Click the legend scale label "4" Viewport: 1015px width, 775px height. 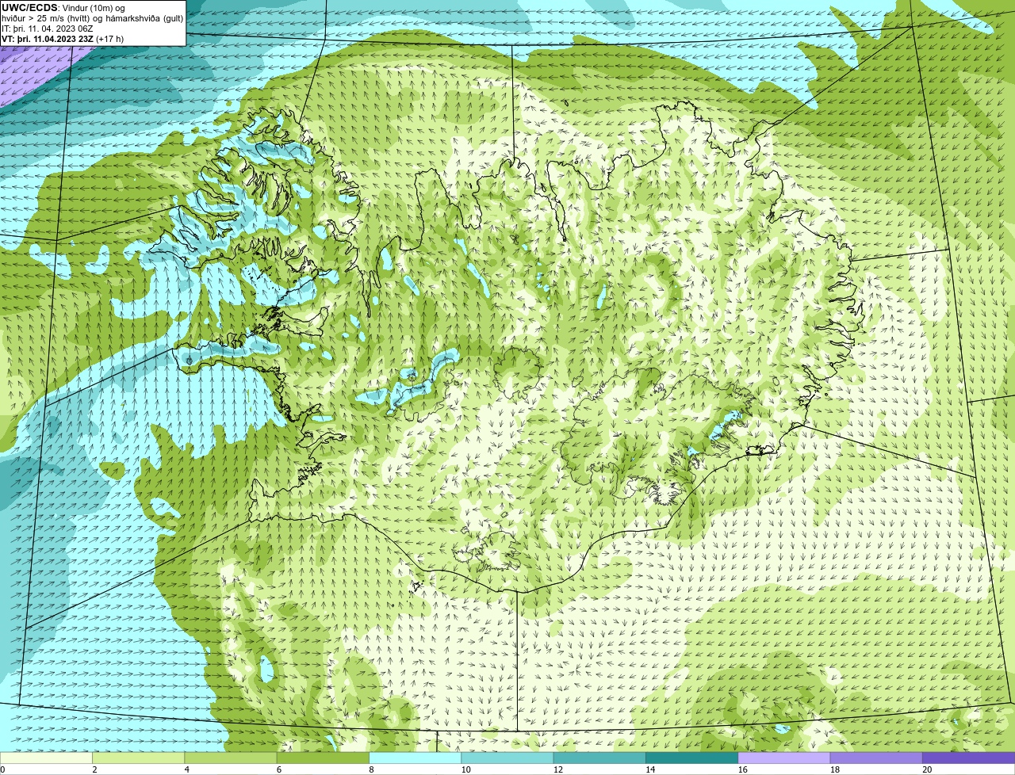coord(186,769)
